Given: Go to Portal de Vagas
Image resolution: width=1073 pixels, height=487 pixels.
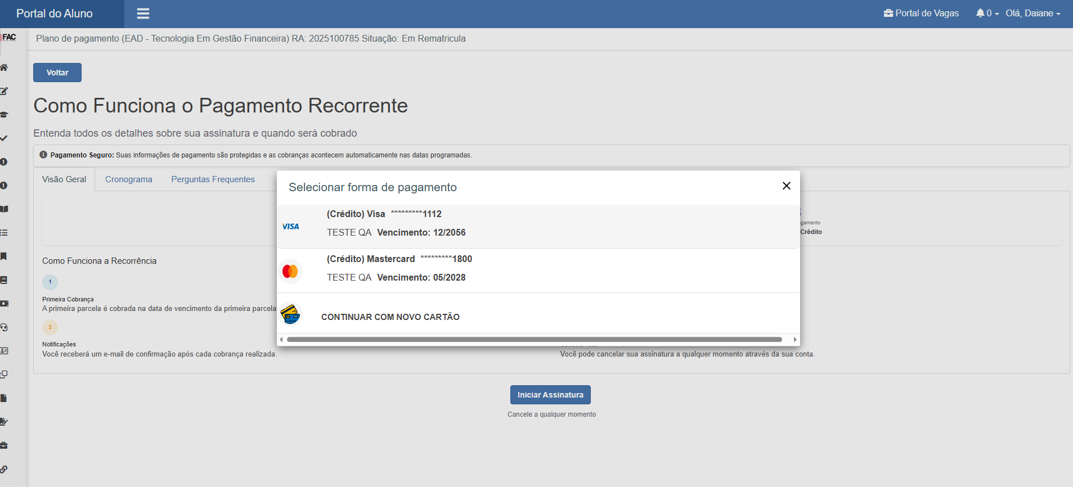Looking at the screenshot, I should 921,13.
